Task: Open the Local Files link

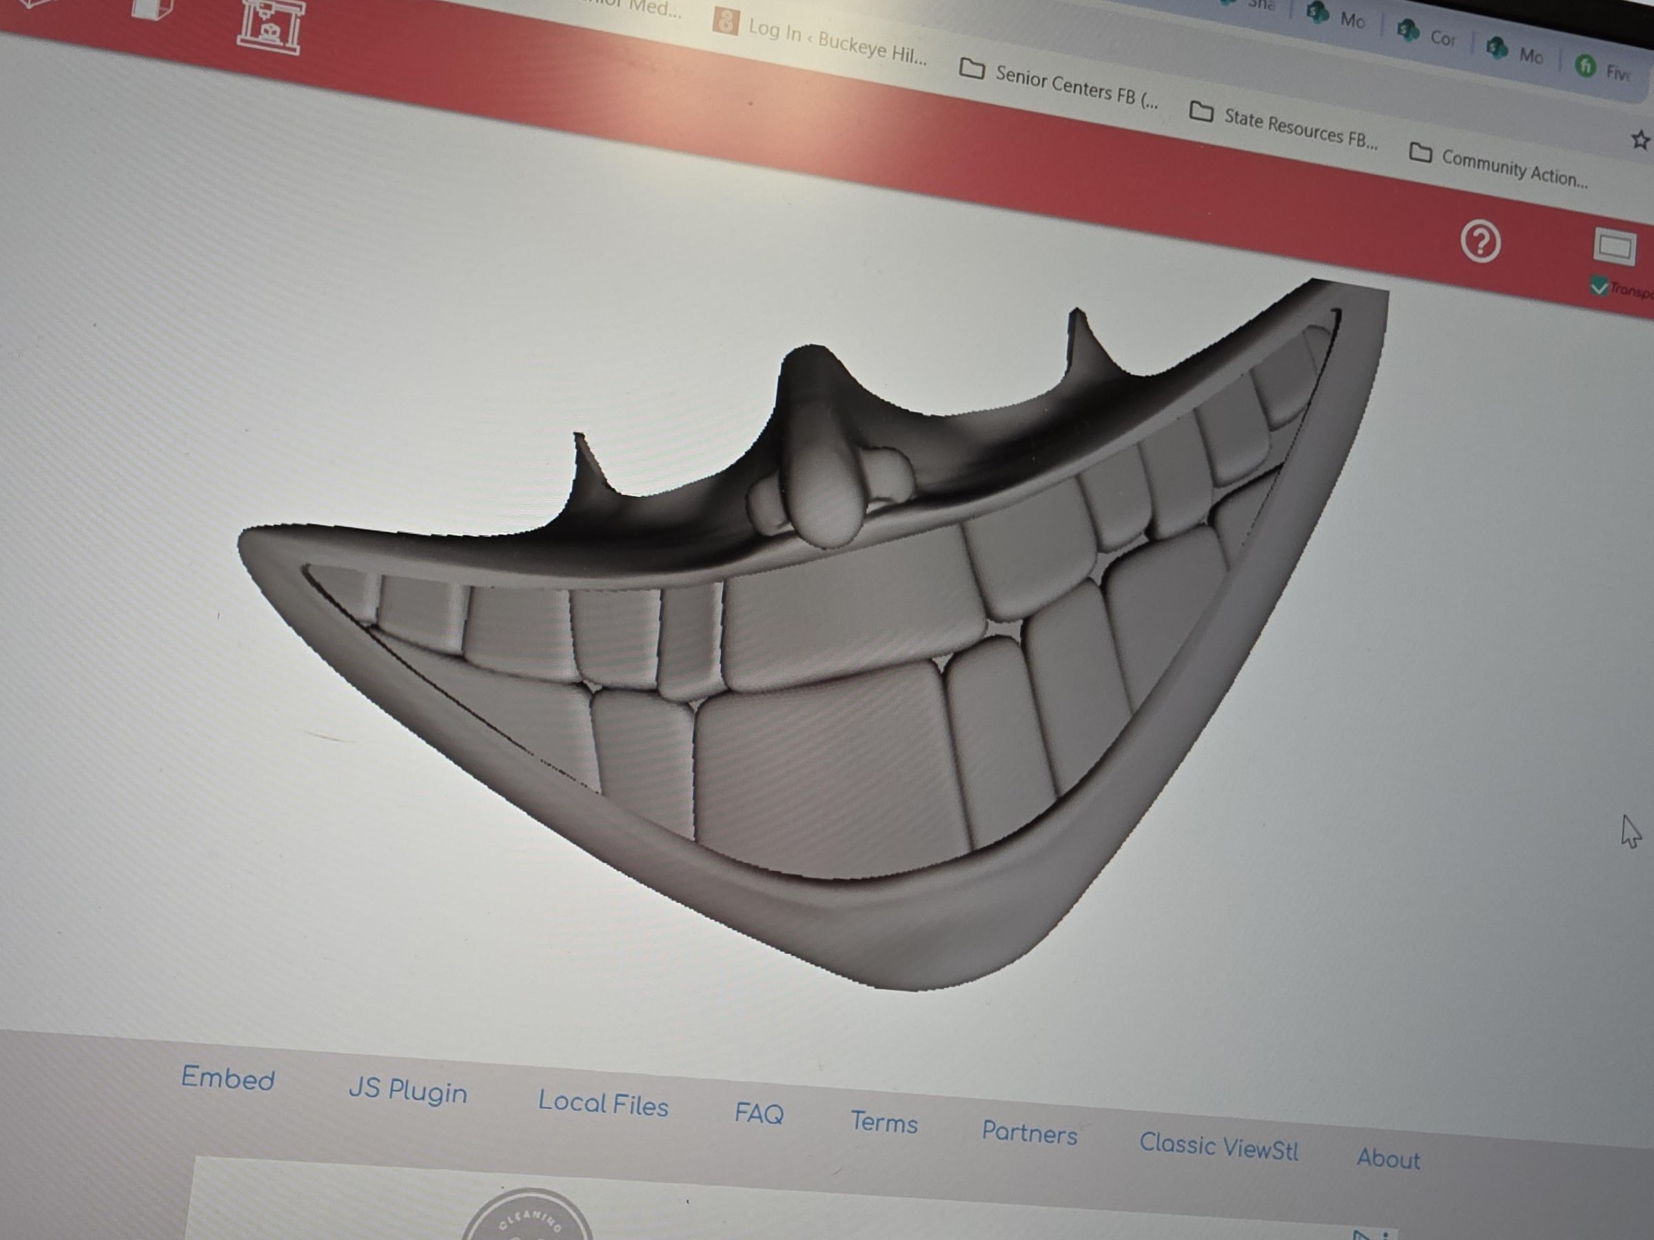Action: click(x=603, y=1103)
